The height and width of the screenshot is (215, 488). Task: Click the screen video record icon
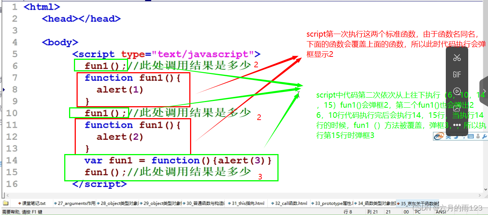pos(457,91)
